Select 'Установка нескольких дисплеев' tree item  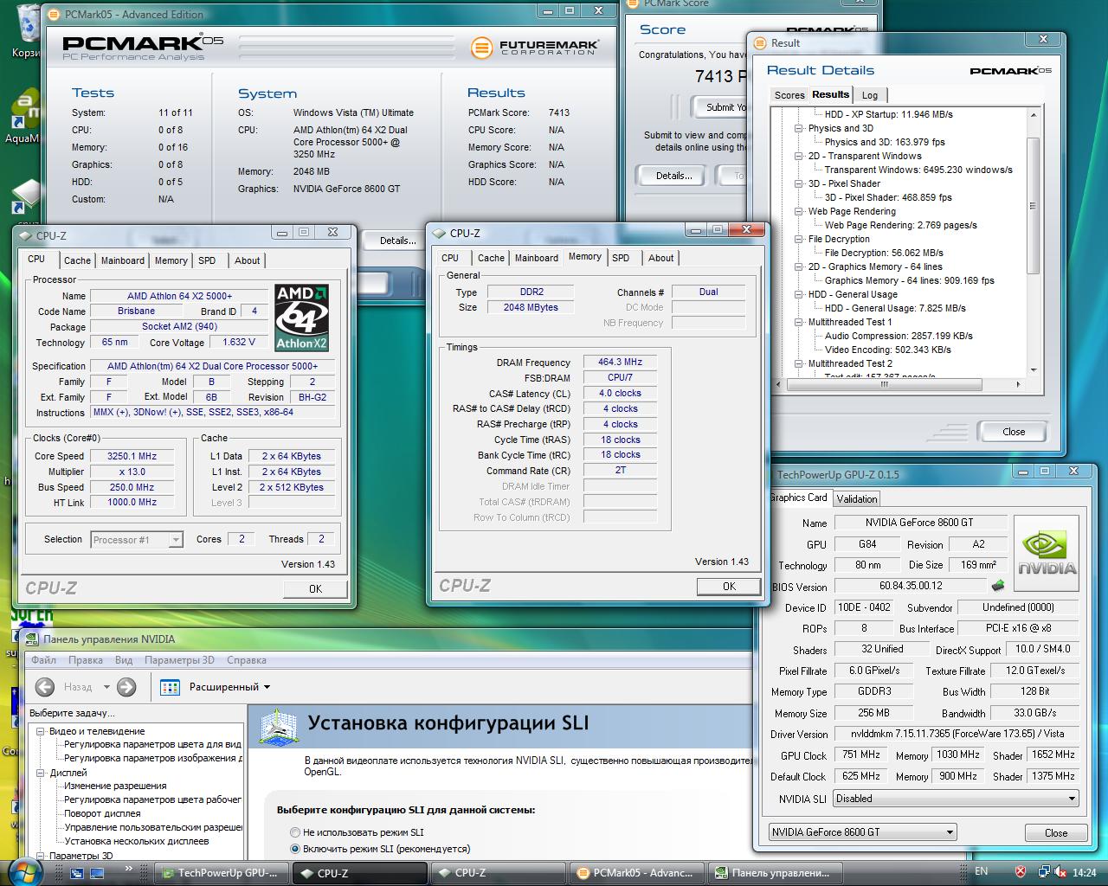point(136,841)
